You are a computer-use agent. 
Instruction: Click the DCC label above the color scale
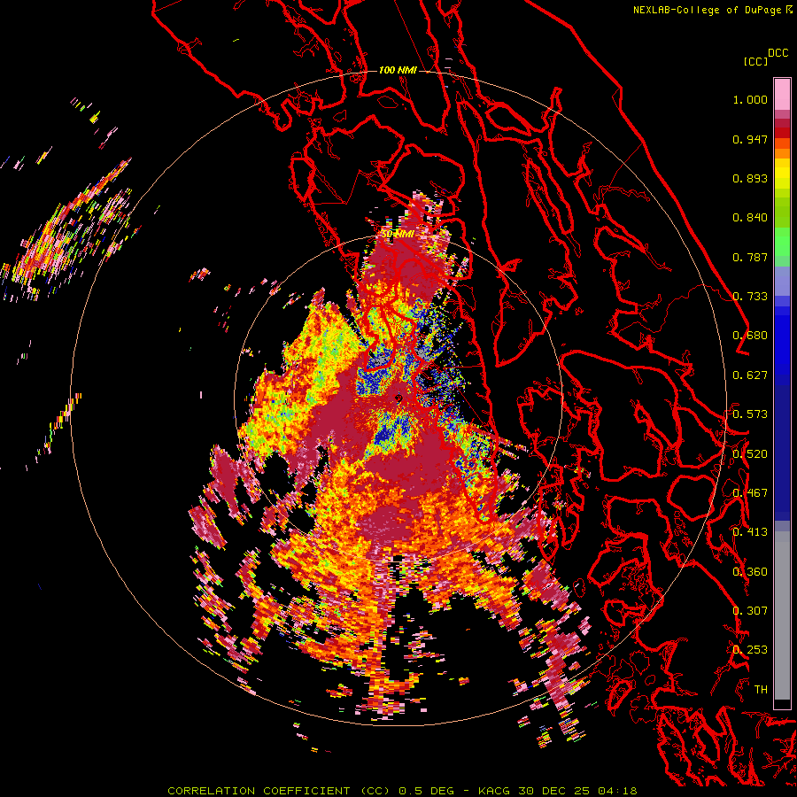click(x=778, y=52)
